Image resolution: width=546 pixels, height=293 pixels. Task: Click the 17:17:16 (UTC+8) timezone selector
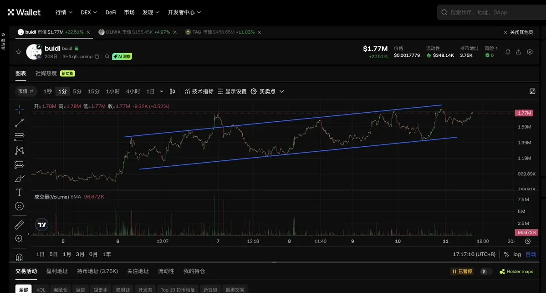click(x=474, y=254)
